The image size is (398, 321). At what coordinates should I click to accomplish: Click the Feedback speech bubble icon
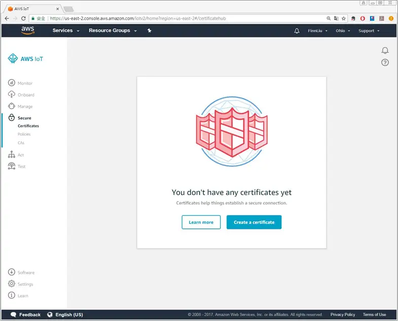14,314
